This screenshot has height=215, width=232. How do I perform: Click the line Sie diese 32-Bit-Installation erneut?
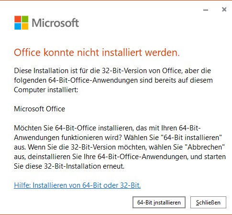pos(69,166)
